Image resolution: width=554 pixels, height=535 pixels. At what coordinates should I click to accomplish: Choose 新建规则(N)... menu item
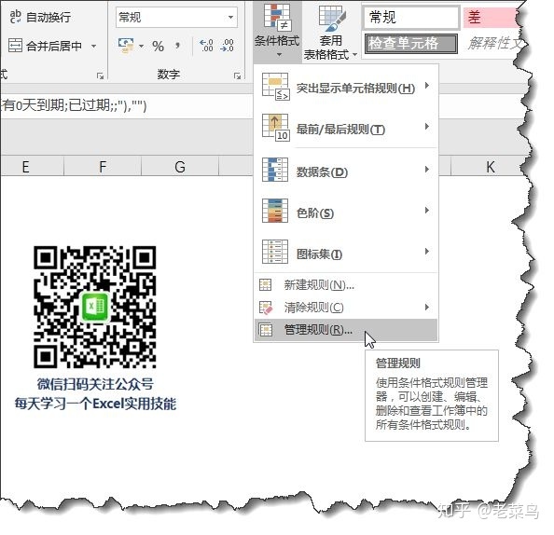coord(346,284)
